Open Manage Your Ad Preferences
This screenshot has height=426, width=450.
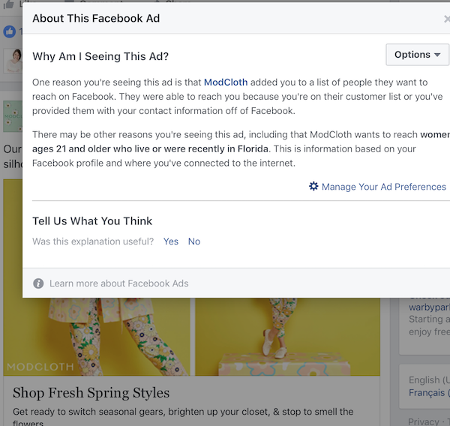[x=383, y=187]
